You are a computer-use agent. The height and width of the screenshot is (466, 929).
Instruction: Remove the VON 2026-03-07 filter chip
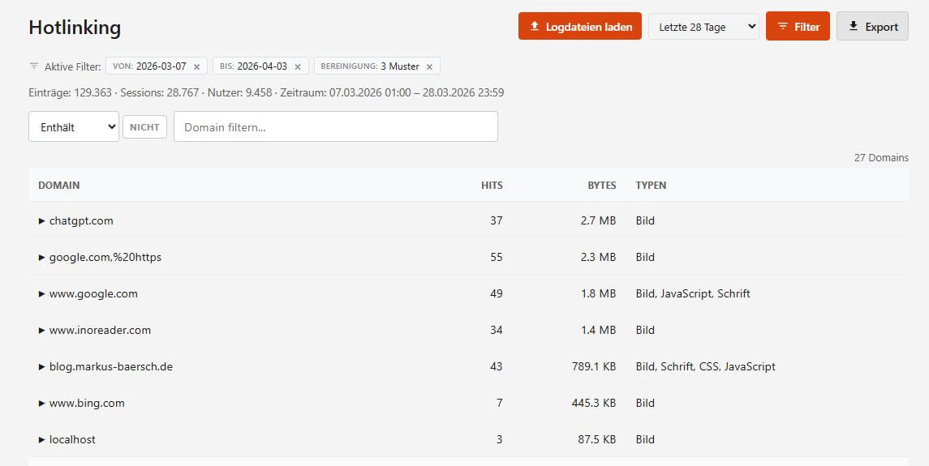[196, 66]
